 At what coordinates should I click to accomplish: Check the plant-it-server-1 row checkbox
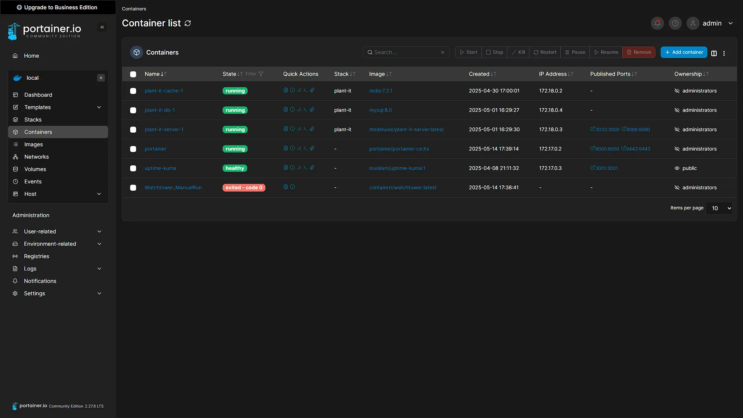tap(133, 130)
